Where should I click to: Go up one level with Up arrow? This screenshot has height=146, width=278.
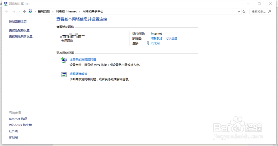click(24, 12)
